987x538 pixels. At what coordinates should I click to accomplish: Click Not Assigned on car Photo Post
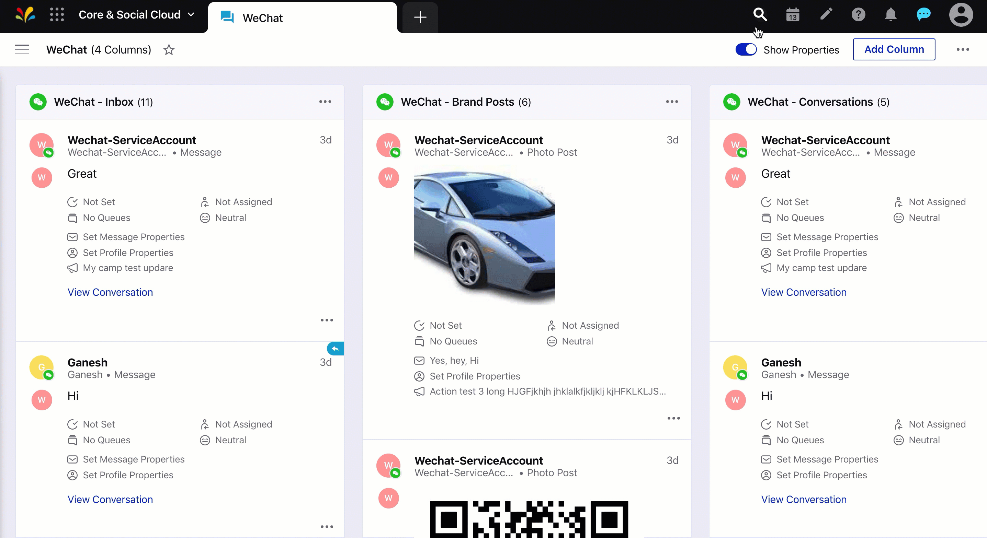click(x=583, y=326)
